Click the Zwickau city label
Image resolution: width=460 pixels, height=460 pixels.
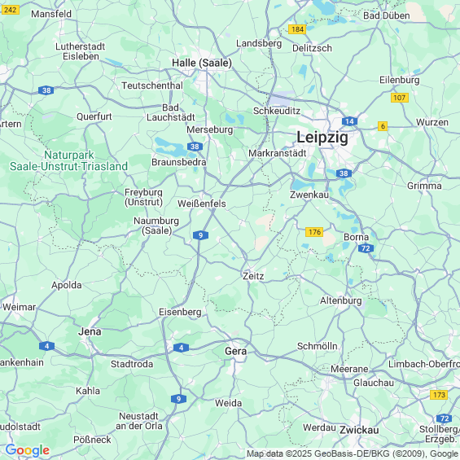[359, 430]
